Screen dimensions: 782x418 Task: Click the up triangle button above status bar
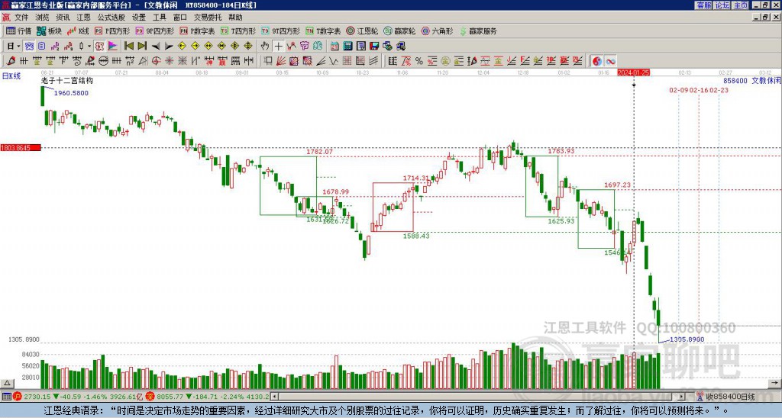tap(7, 383)
